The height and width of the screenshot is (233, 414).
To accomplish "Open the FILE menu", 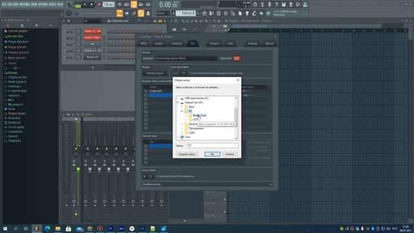I will pyautogui.click(x=4, y=5).
